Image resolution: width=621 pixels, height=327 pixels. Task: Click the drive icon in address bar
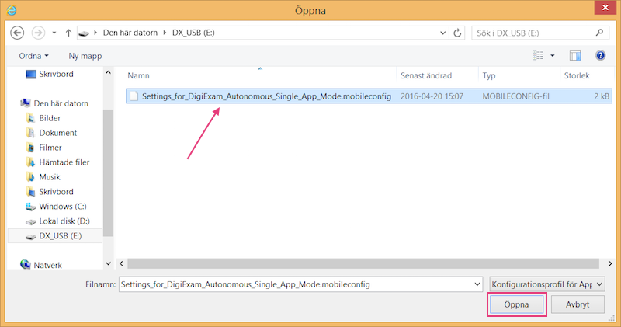pyautogui.click(x=84, y=33)
